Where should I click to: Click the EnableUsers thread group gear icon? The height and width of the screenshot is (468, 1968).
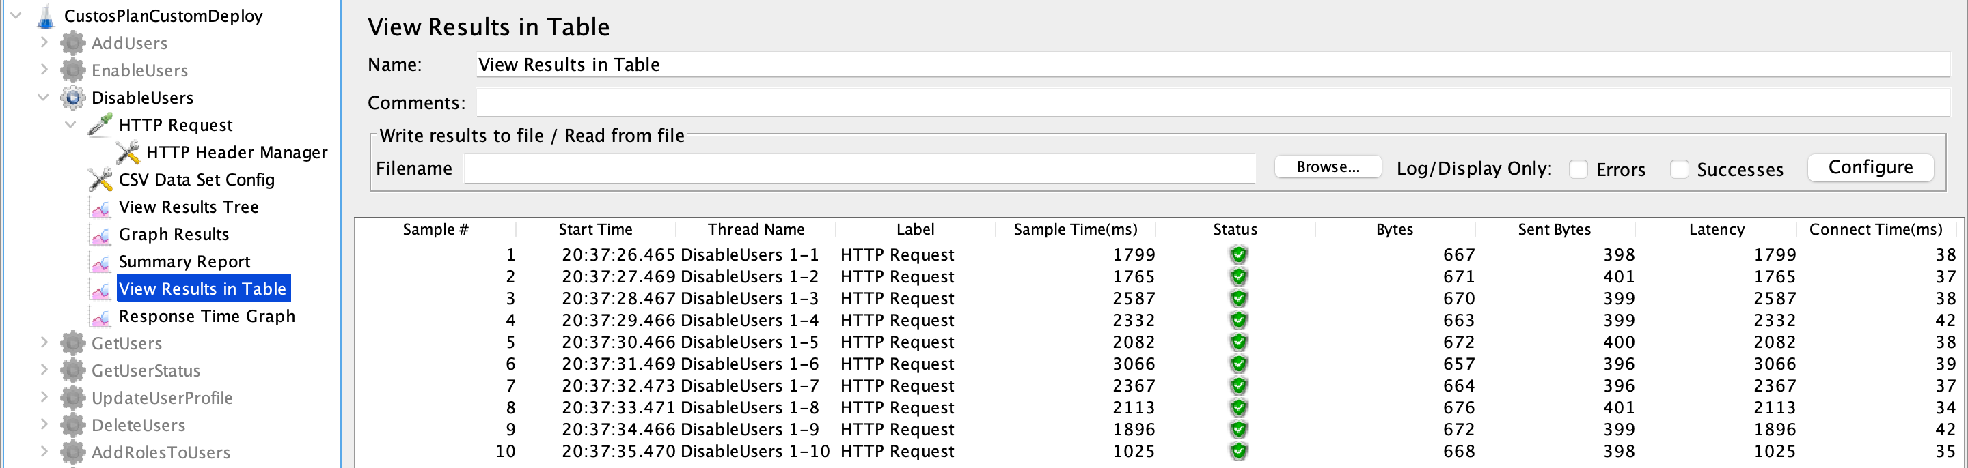pyautogui.click(x=72, y=70)
